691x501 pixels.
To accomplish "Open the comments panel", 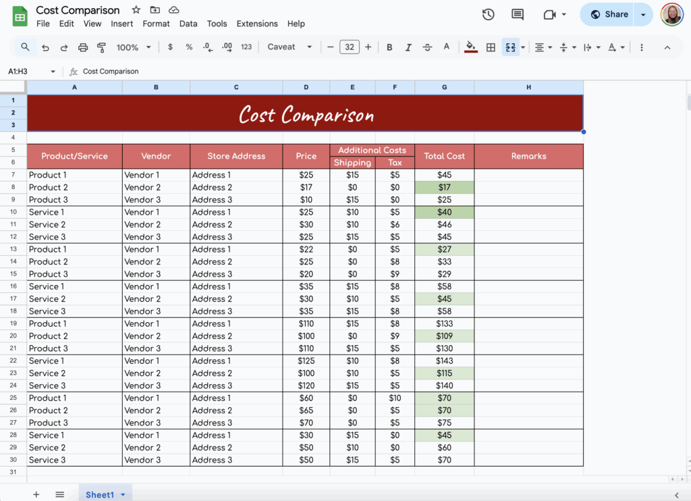I will (x=516, y=14).
